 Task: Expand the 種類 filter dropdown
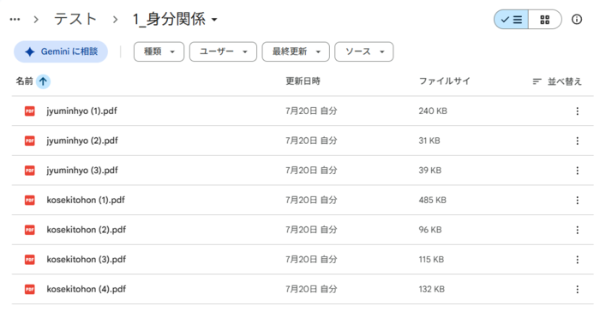(159, 51)
